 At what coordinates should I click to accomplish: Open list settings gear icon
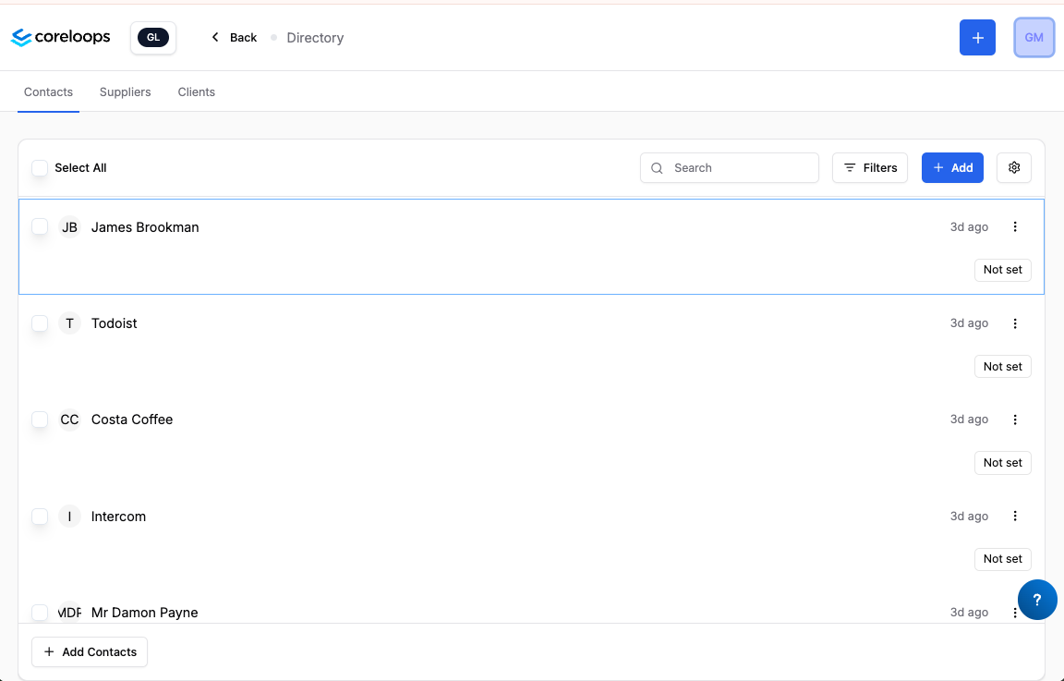[1014, 167]
